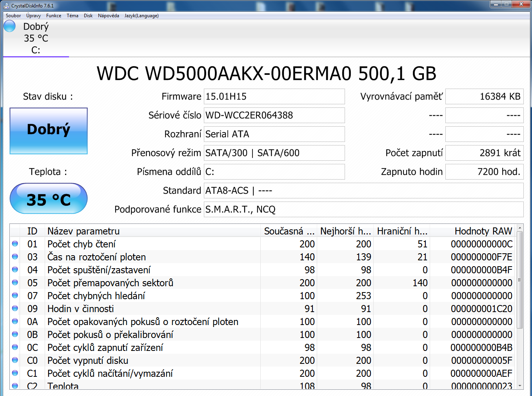Click the 35 °C temperature button
This screenshot has width=532, height=396.
[x=49, y=199]
